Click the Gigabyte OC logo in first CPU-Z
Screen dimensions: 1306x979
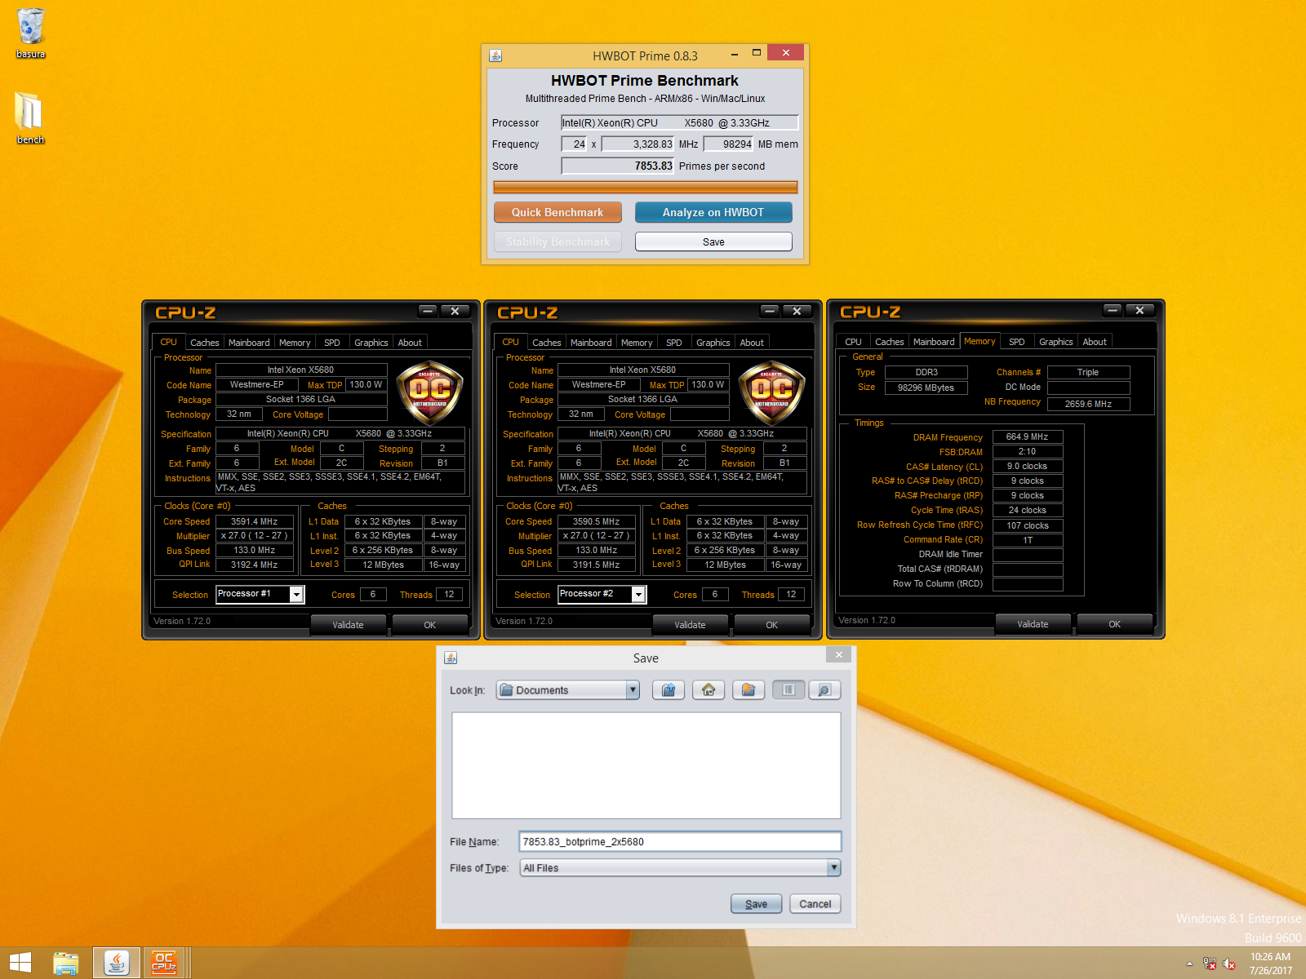(x=429, y=393)
